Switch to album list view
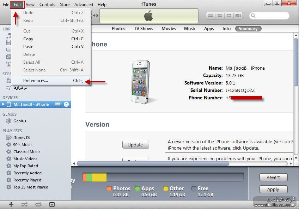Screen dimensions: 299x209 tap(220, 16)
